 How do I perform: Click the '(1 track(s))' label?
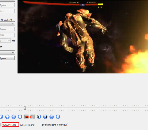[6, 20]
